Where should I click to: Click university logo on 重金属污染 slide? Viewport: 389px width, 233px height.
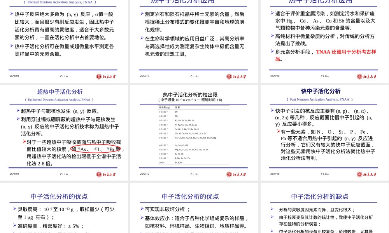367,77
